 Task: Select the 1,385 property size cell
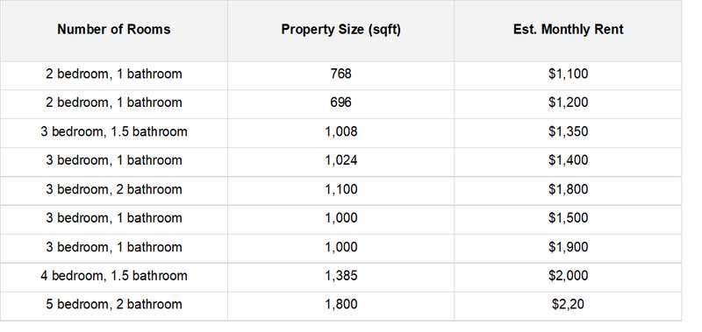click(340, 276)
